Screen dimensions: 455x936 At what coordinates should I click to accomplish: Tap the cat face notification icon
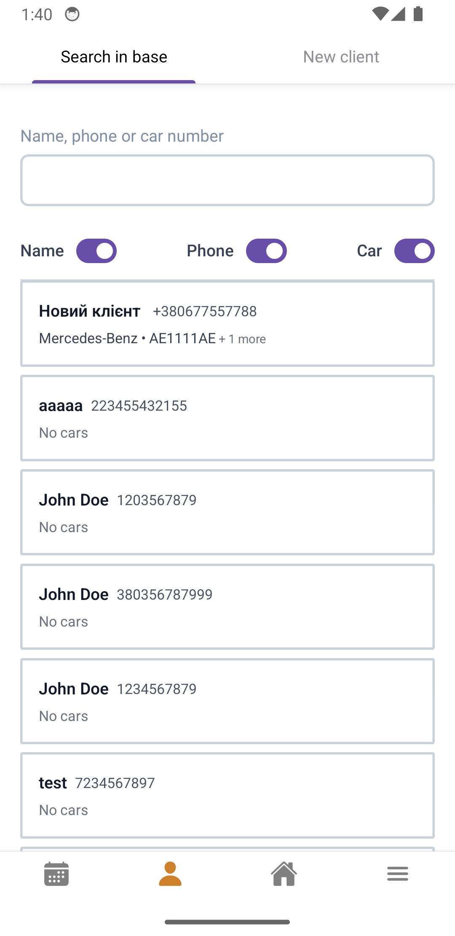pyautogui.click(x=72, y=14)
